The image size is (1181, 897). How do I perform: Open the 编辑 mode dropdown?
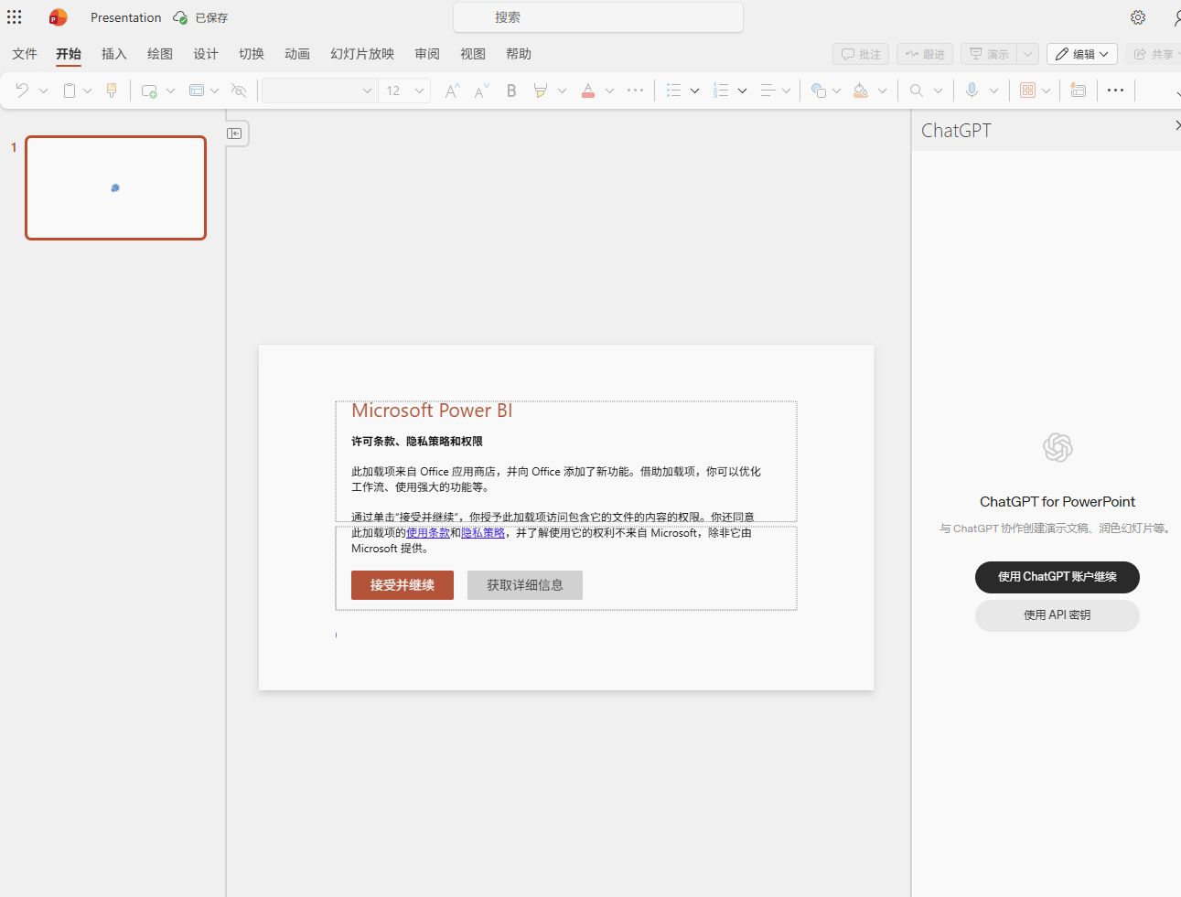[1082, 54]
